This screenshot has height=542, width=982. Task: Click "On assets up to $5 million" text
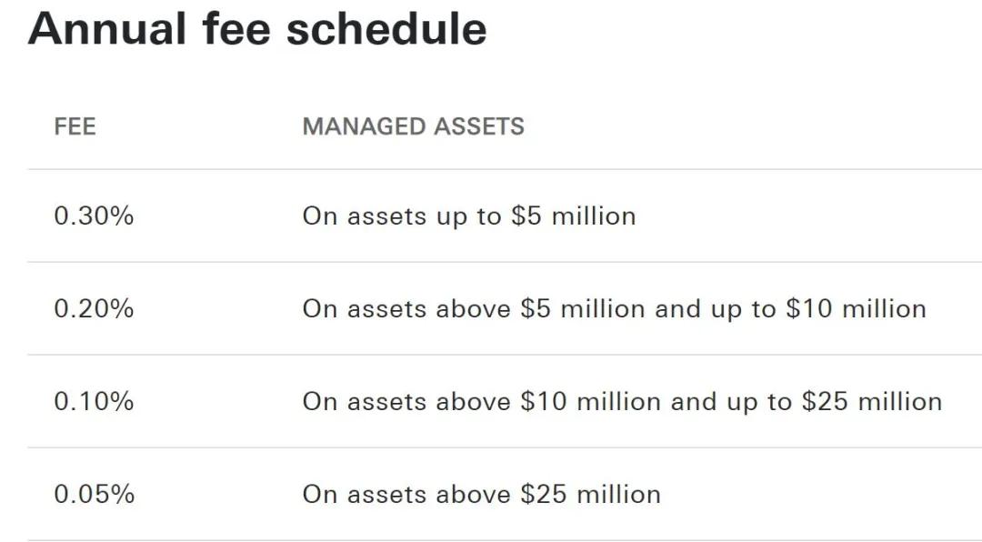[x=468, y=216]
